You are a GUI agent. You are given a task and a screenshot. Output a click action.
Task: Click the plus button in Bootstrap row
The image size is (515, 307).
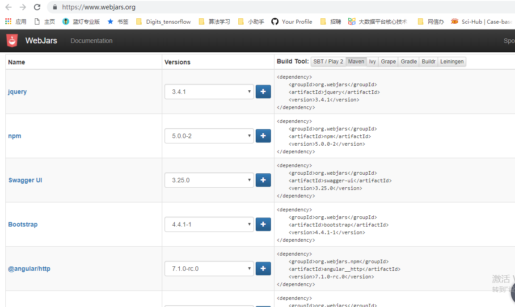[x=263, y=224]
